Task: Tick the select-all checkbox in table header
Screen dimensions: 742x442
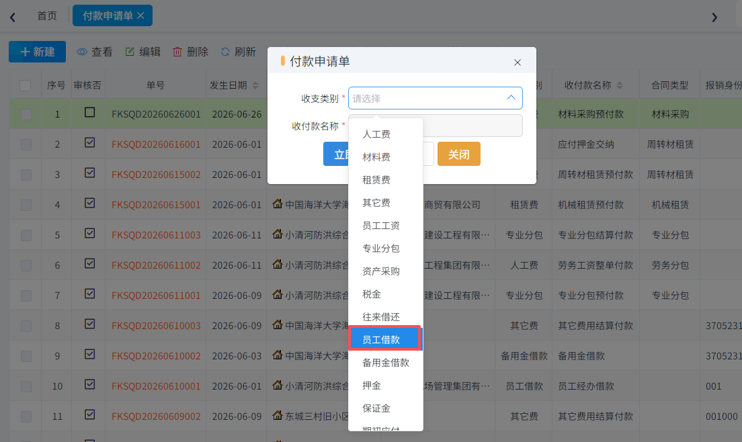Action: tap(26, 85)
